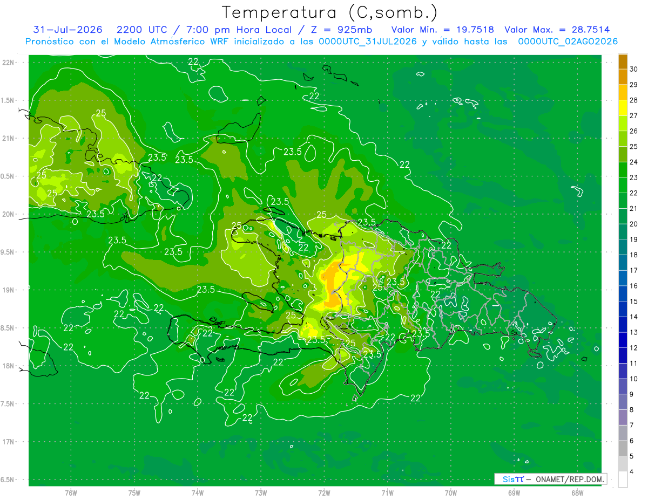
Task: Click the '76W' longitude label
Action: 71,492
